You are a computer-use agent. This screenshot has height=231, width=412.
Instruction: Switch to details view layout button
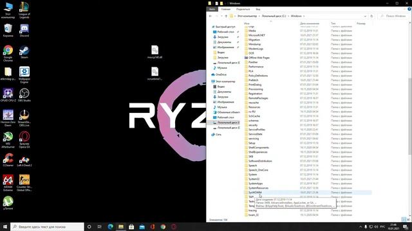click(x=404, y=219)
